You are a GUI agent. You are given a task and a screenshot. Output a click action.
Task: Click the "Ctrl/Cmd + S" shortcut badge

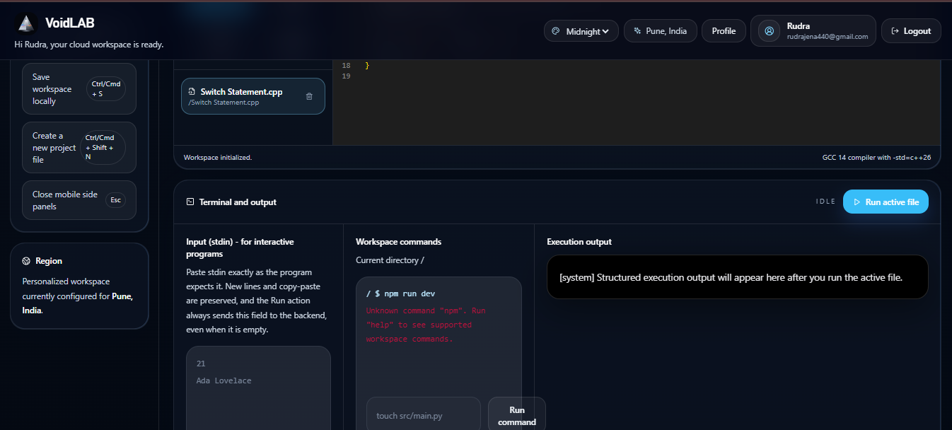[106, 88]
